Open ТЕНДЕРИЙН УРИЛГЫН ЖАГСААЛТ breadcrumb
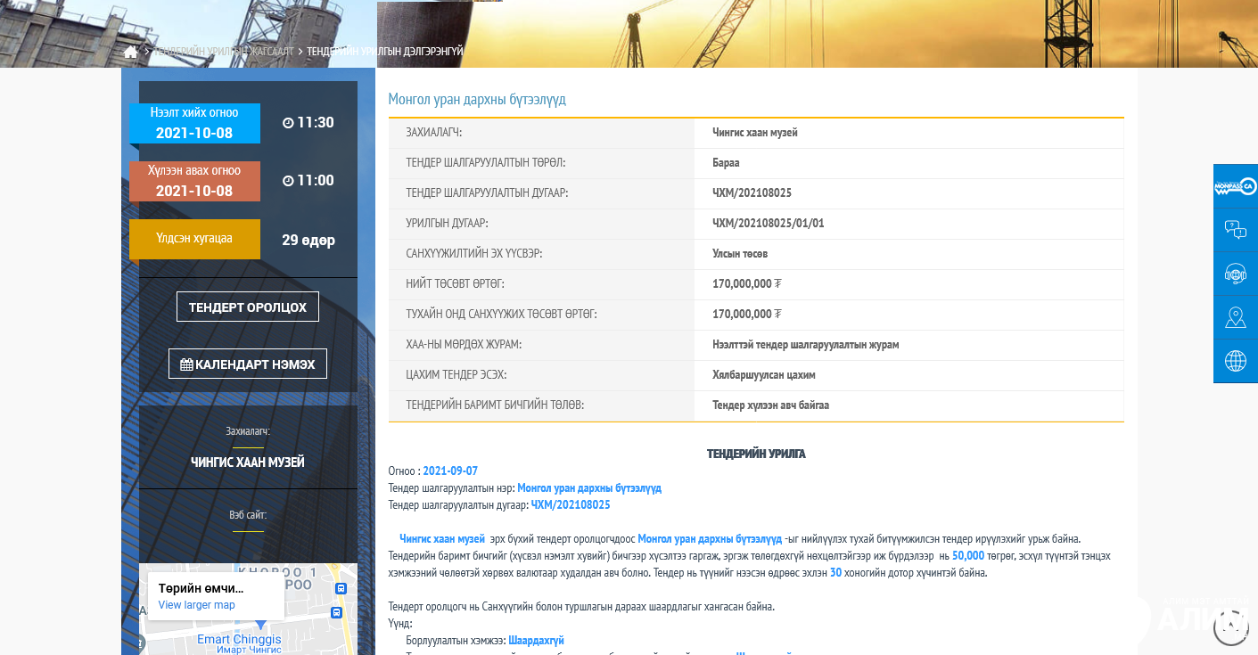The image size is (1258, 655). point(225,52)
